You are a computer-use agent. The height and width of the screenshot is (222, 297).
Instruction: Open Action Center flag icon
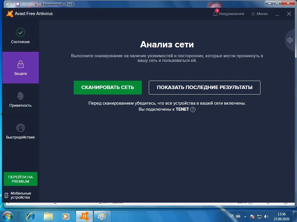point(252,217)
